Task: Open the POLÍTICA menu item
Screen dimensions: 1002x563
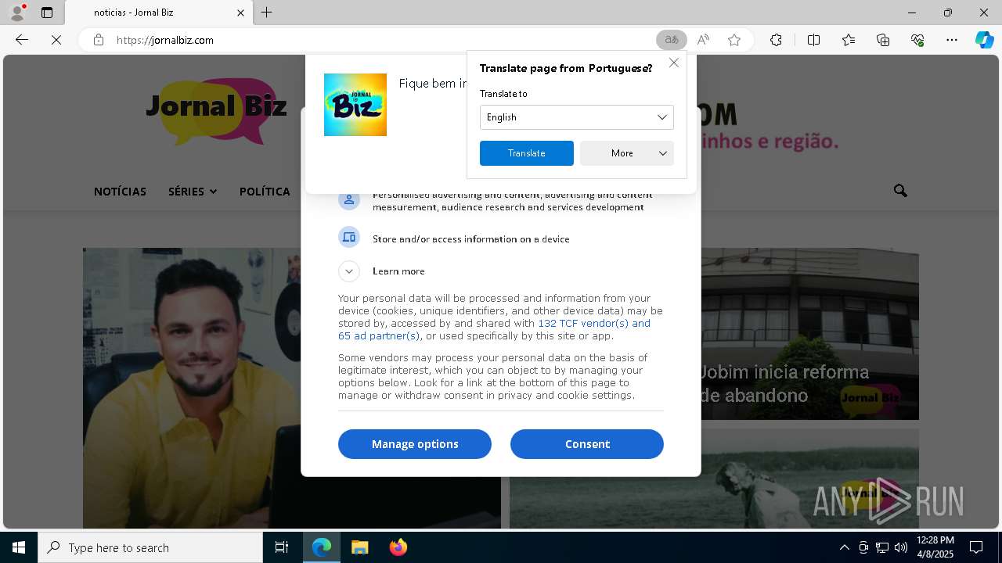Action: pyautogui.click(x=265, y=192)
